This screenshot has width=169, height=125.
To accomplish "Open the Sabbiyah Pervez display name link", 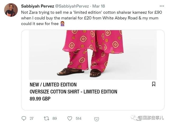I will 37,6.
